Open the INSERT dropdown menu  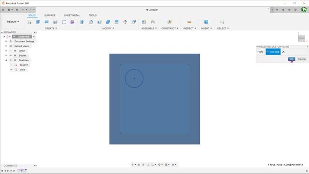(x=206, y=29)
